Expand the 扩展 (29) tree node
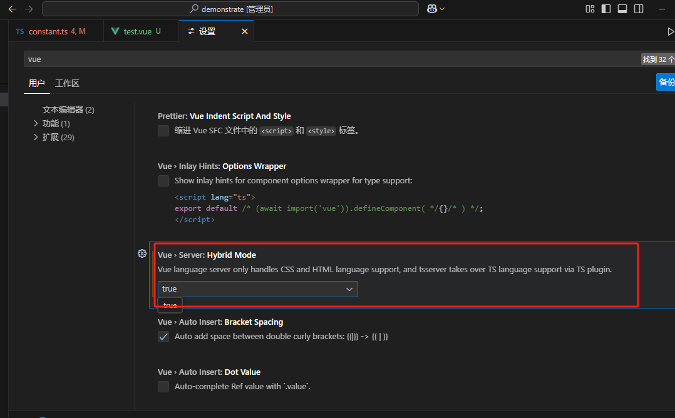The width and height of the screenshot is (675, 418). pos(36,137)
